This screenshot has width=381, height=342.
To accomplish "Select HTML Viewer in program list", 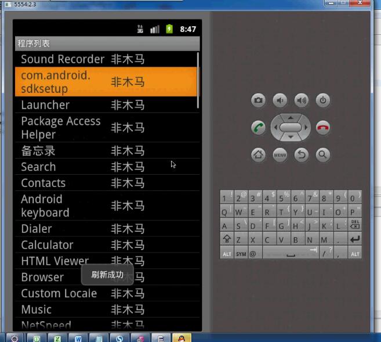I will [107, 261].
